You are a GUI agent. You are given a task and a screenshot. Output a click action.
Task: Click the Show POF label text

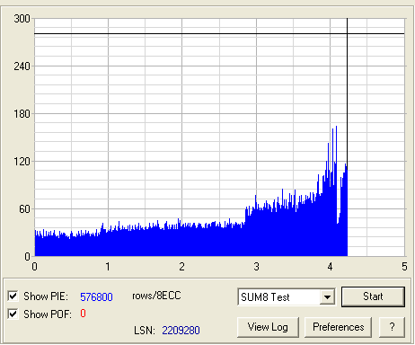pyautogui.click(x=48, y=314)
